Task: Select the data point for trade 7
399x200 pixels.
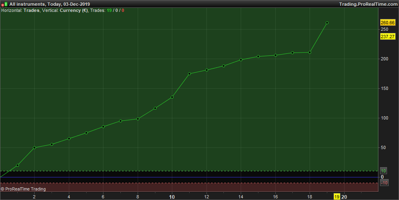Action: point(121,121)
